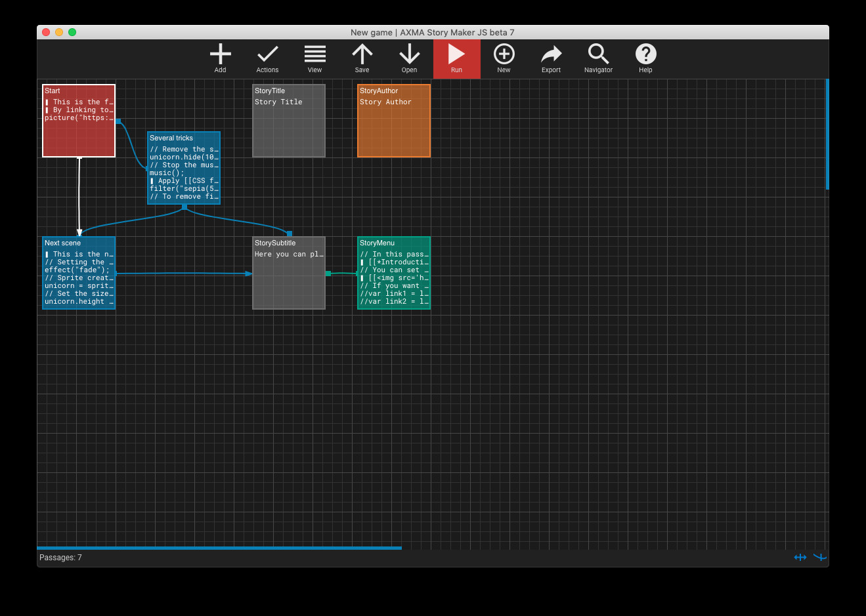Select the Several tricks passage

[x=184, y=168]
